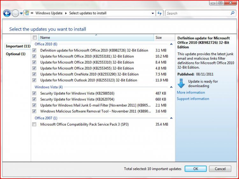Viewport: 239px width, 179px height.
Task: Uncheck the Outlook 2010 KB2553323 checkbox
Action: (34, 80)
